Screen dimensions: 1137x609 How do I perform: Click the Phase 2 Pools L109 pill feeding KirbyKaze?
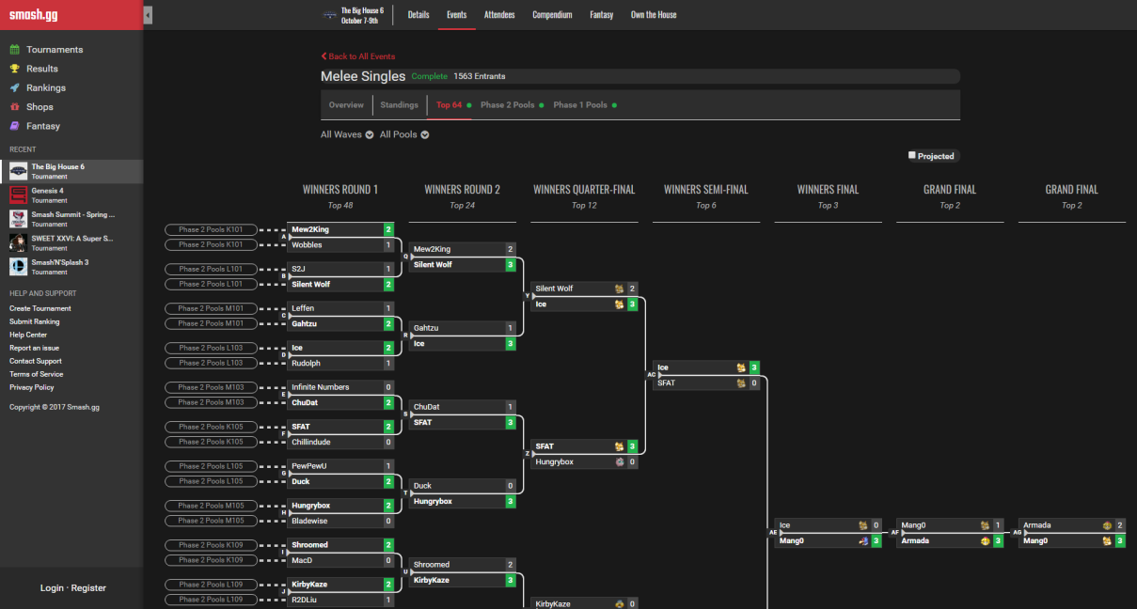click(x=211, y=585)
